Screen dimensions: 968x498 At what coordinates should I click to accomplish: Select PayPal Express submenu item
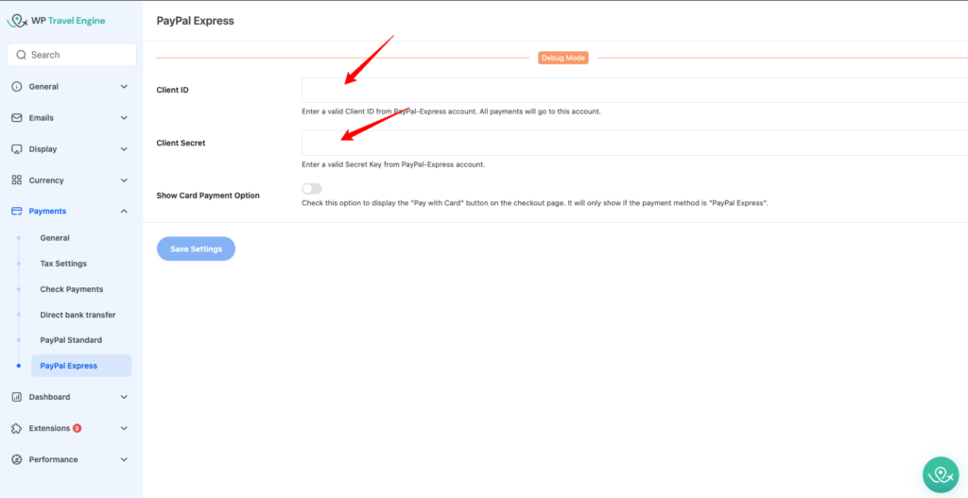[x=81, y=366]
